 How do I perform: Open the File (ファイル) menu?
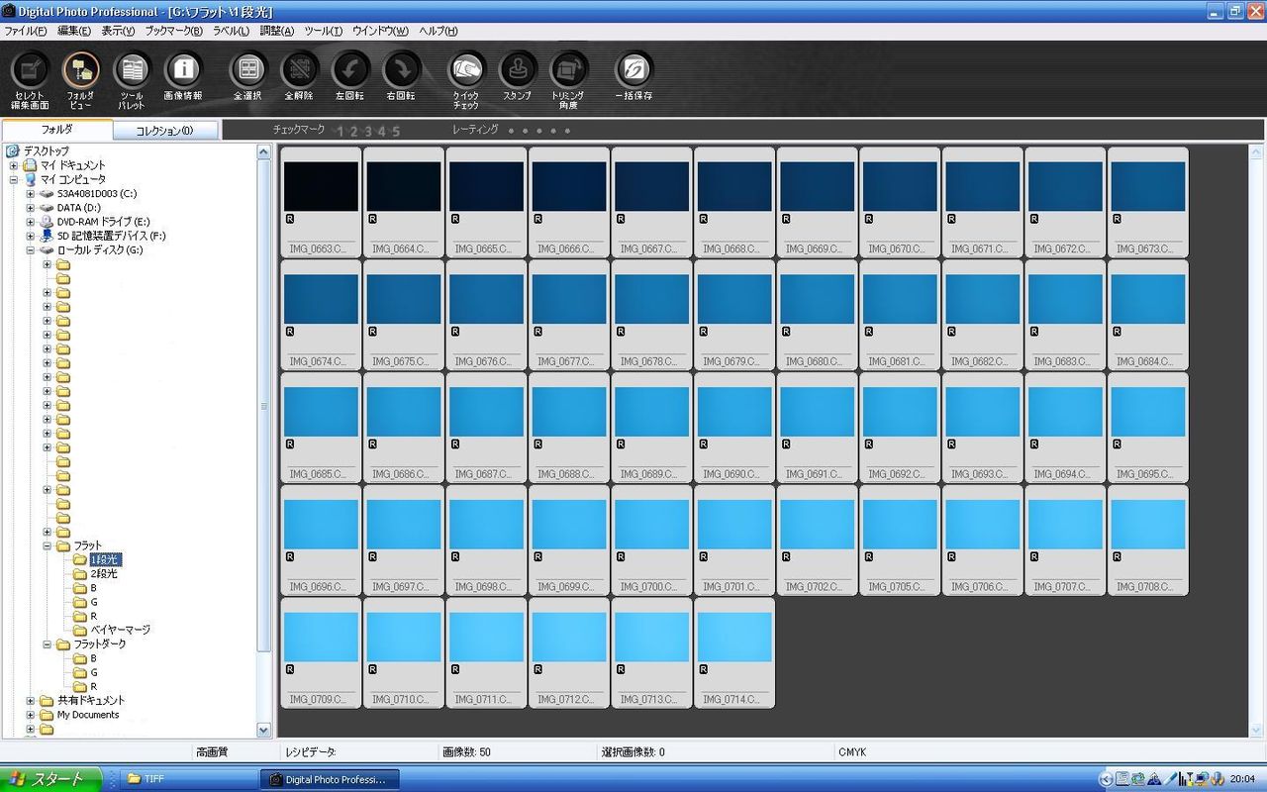pos(25,31)
